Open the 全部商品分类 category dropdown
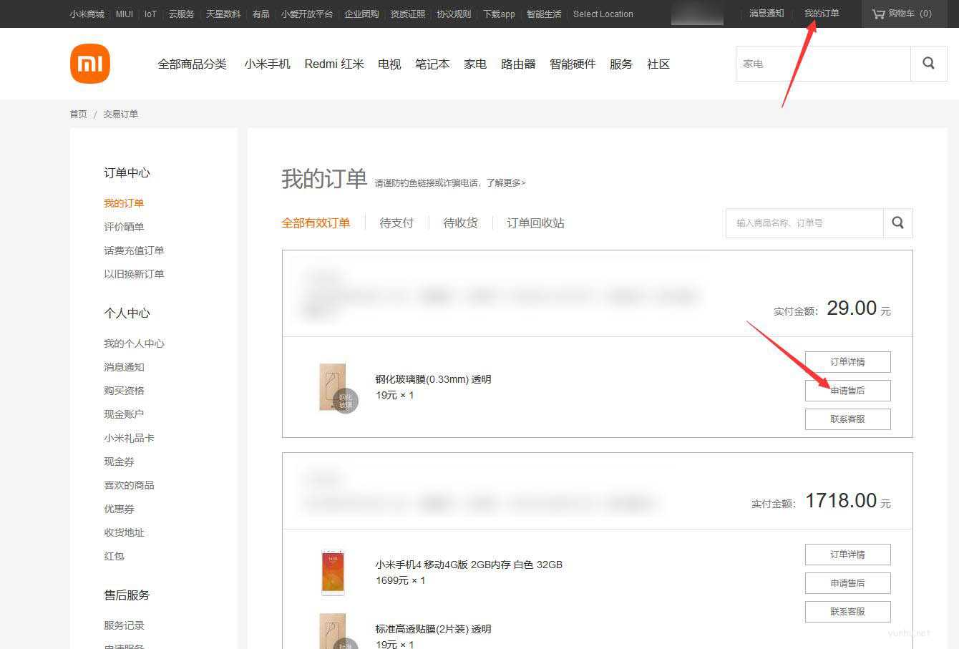Image resolution: width=959 pixels, height=649 pixels. tap(191, 63)
